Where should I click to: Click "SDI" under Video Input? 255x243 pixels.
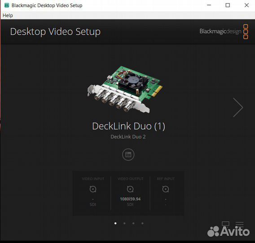[93, 204]
